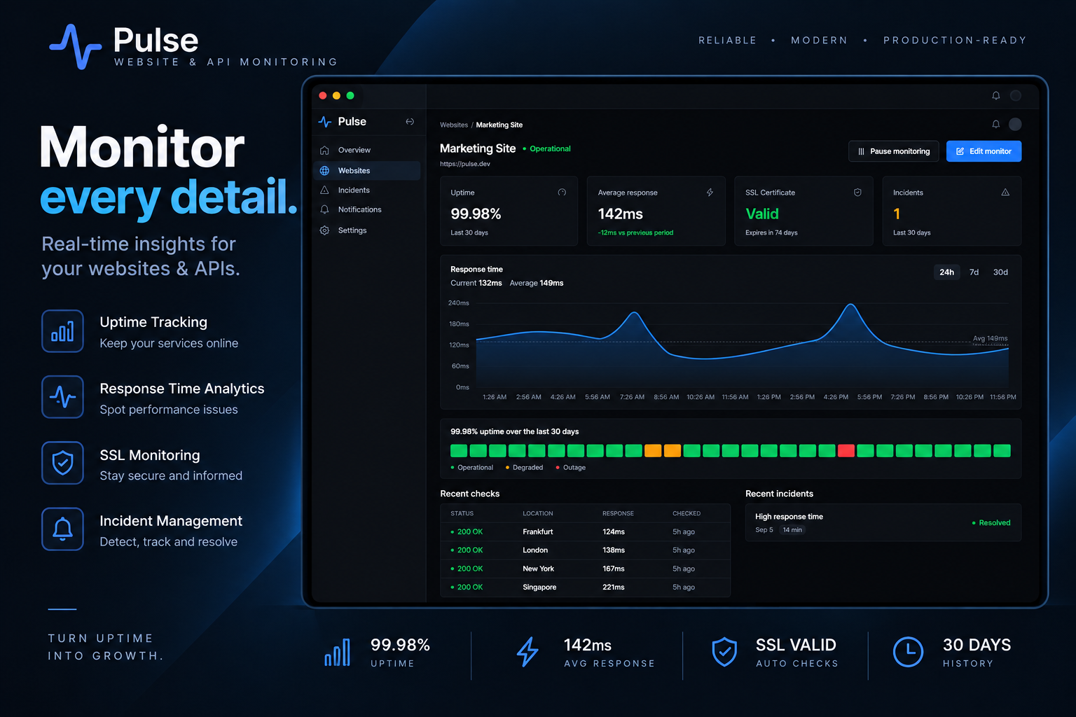Select Websites in the sidebar
The height and width of the screenshot is (717, 1076).
(367, 171)
